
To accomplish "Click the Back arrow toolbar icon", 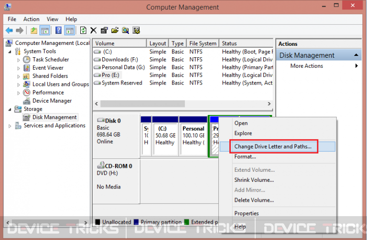I will (x=9, y=31).
